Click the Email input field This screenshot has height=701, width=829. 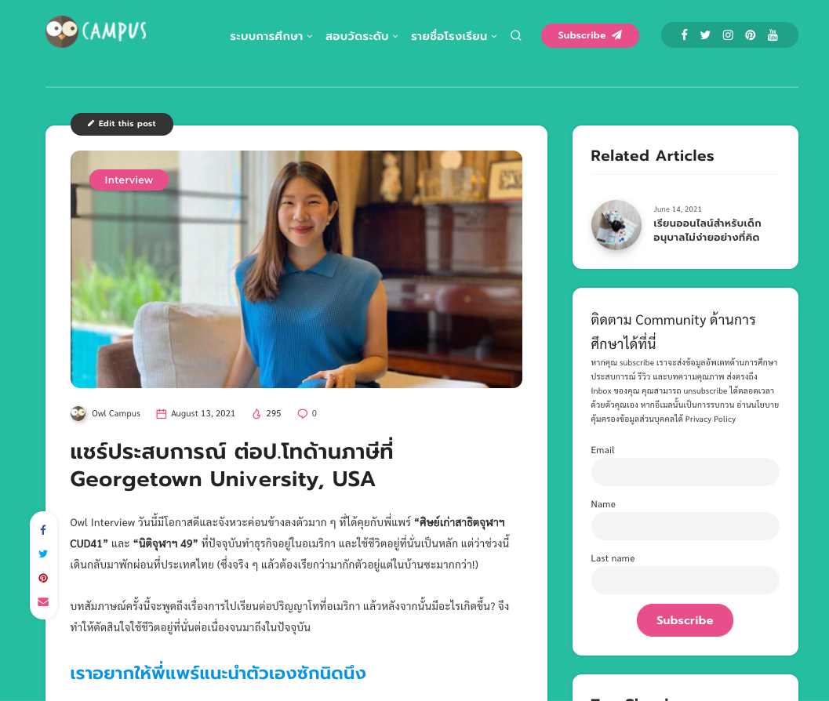(685, 471)
